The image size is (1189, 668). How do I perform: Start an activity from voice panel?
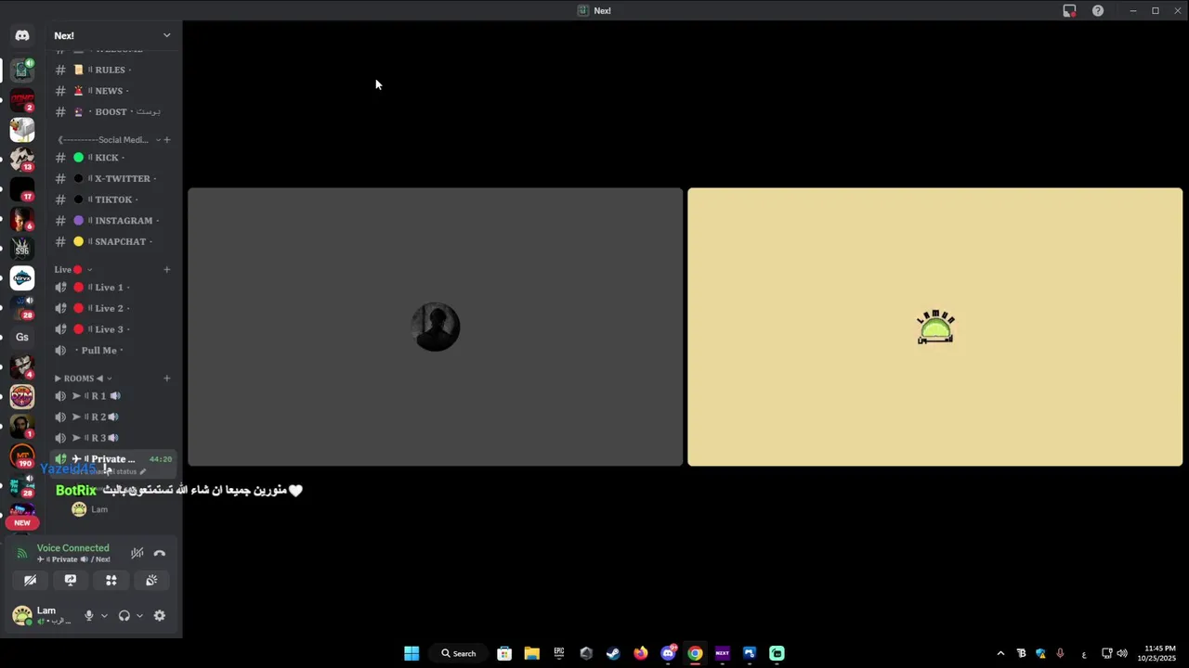111,580
